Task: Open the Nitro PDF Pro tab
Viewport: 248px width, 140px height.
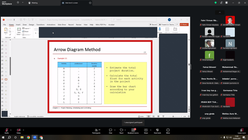Action: click(101, 24)
